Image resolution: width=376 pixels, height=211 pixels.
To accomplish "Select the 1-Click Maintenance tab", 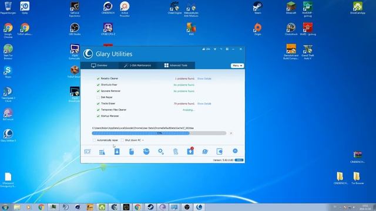I will pos(137,65).
